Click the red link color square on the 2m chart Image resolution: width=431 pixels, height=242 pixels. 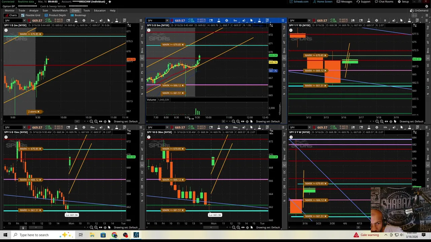[x=29, y=21]
